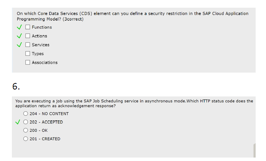
Task: Click the '201 - CREATED' label text
Action: coord(45,139)
